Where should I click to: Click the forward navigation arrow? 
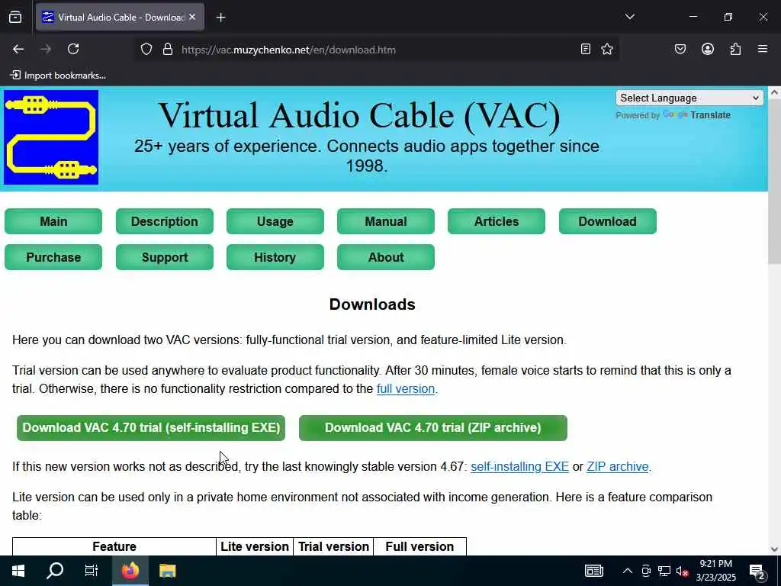(x=46, y=50)
